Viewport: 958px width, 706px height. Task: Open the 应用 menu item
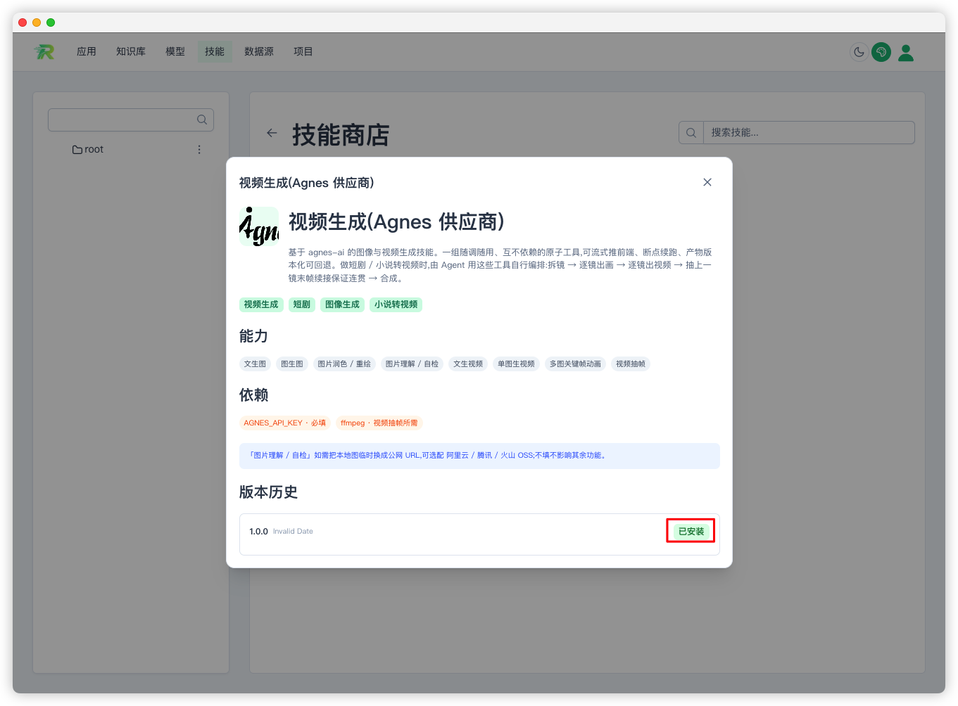click(87, 51)
